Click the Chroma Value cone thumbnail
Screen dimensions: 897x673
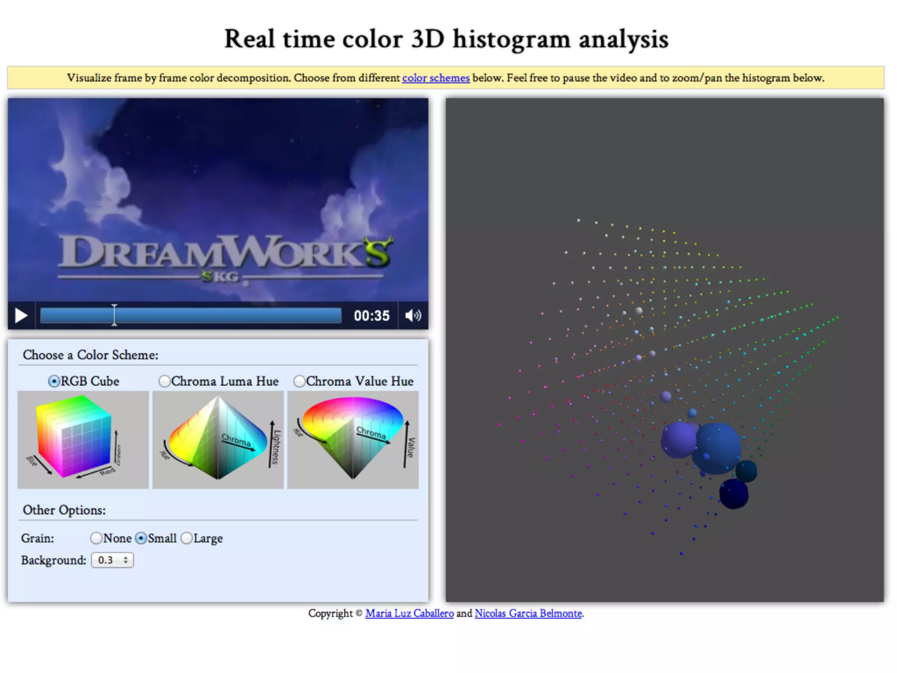tap(353, 439)
